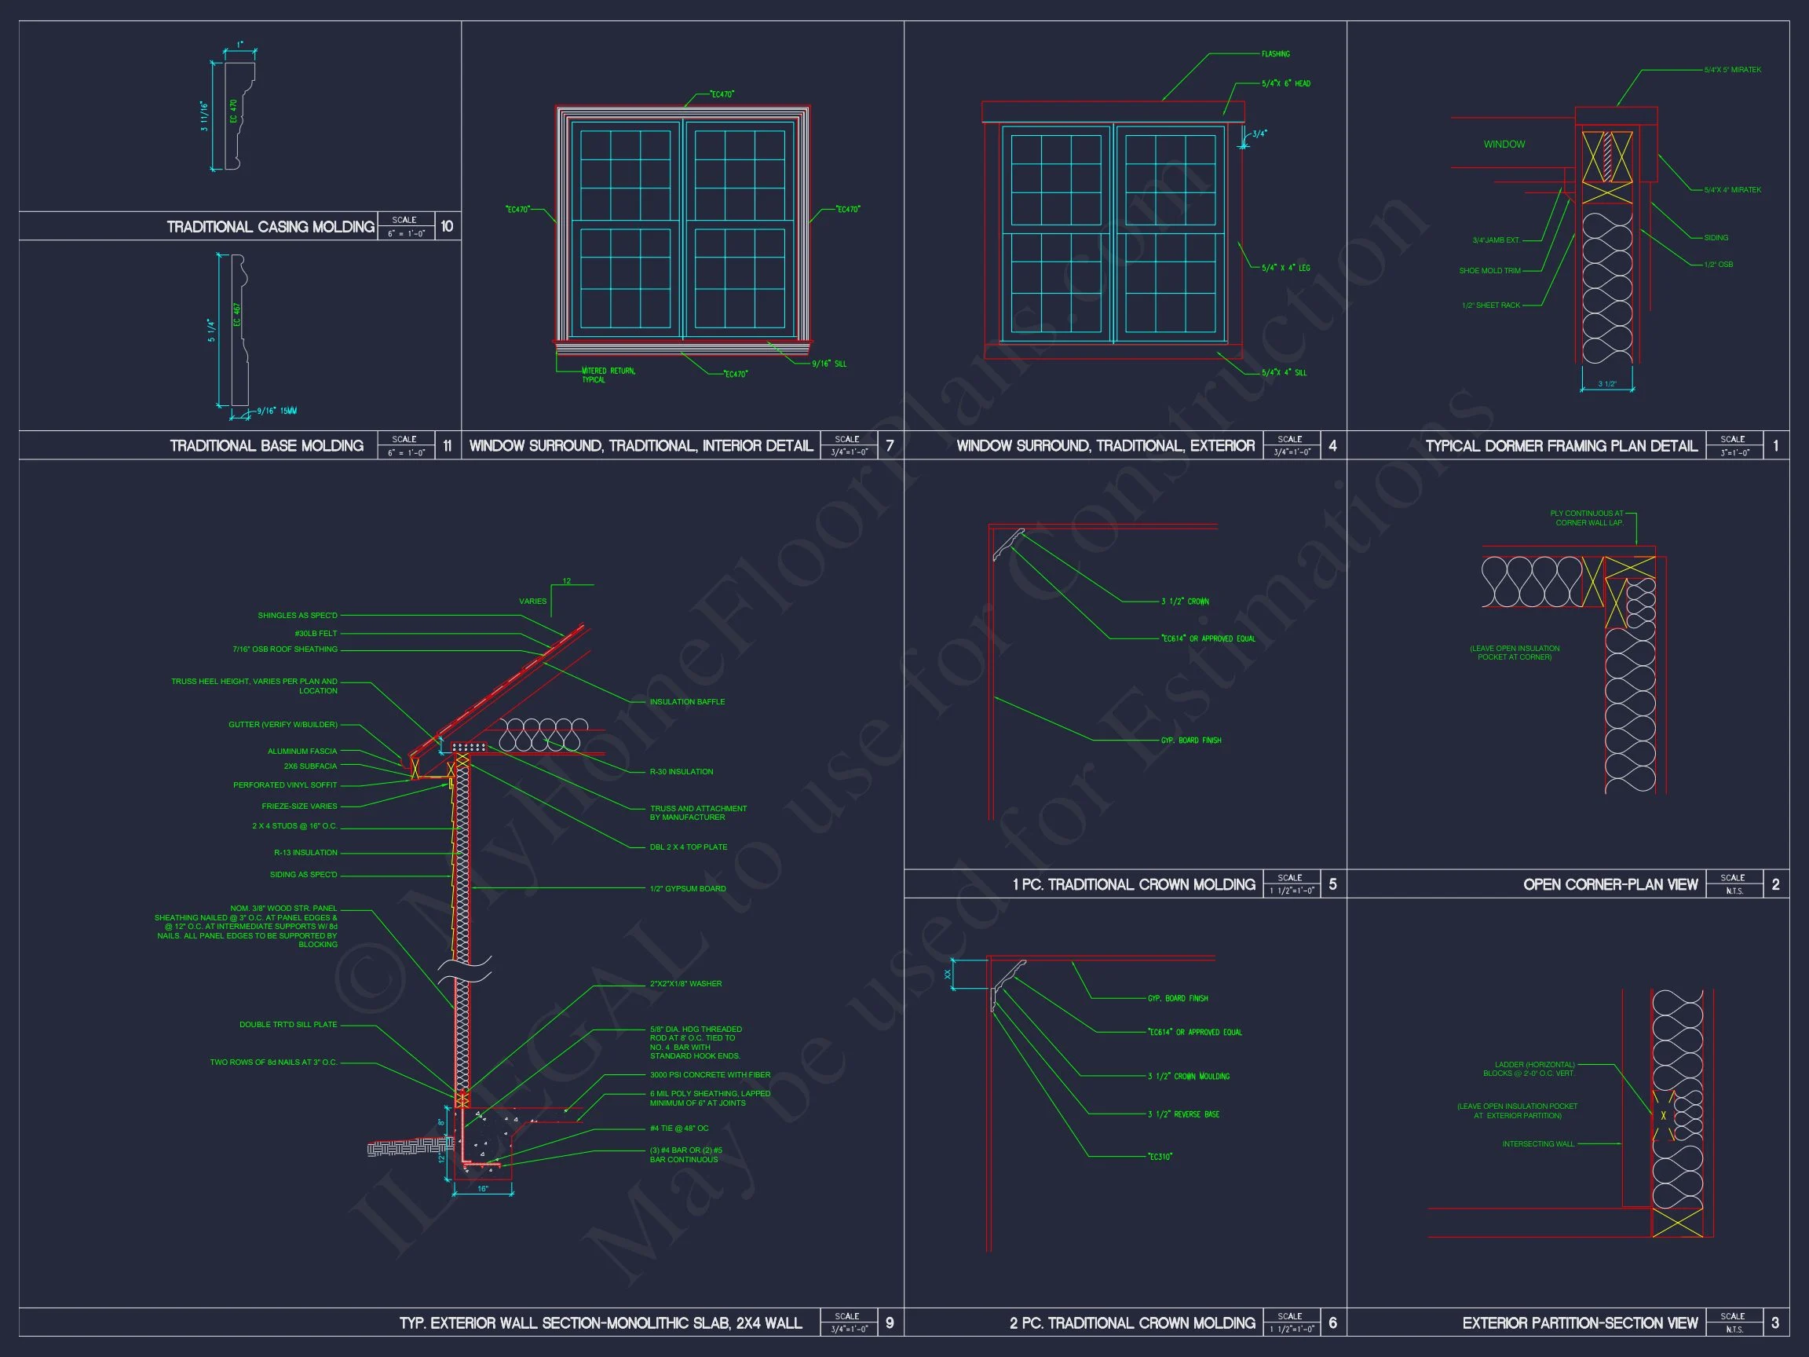
Task: Select the Insulation Baffle annotation
Action: (687, 702)
